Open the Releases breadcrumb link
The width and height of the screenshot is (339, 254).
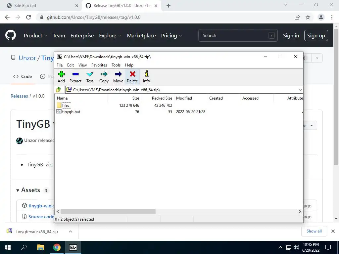tap(19, 96)
